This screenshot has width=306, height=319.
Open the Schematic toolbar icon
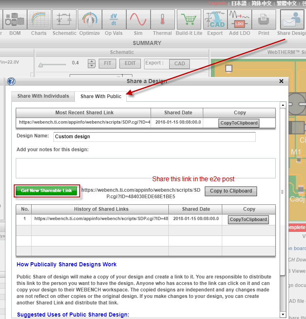coord(64,19)
